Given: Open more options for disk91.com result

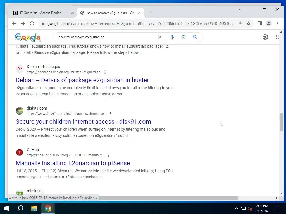Looking at the screenshot, I should click(x=111, y=114).
